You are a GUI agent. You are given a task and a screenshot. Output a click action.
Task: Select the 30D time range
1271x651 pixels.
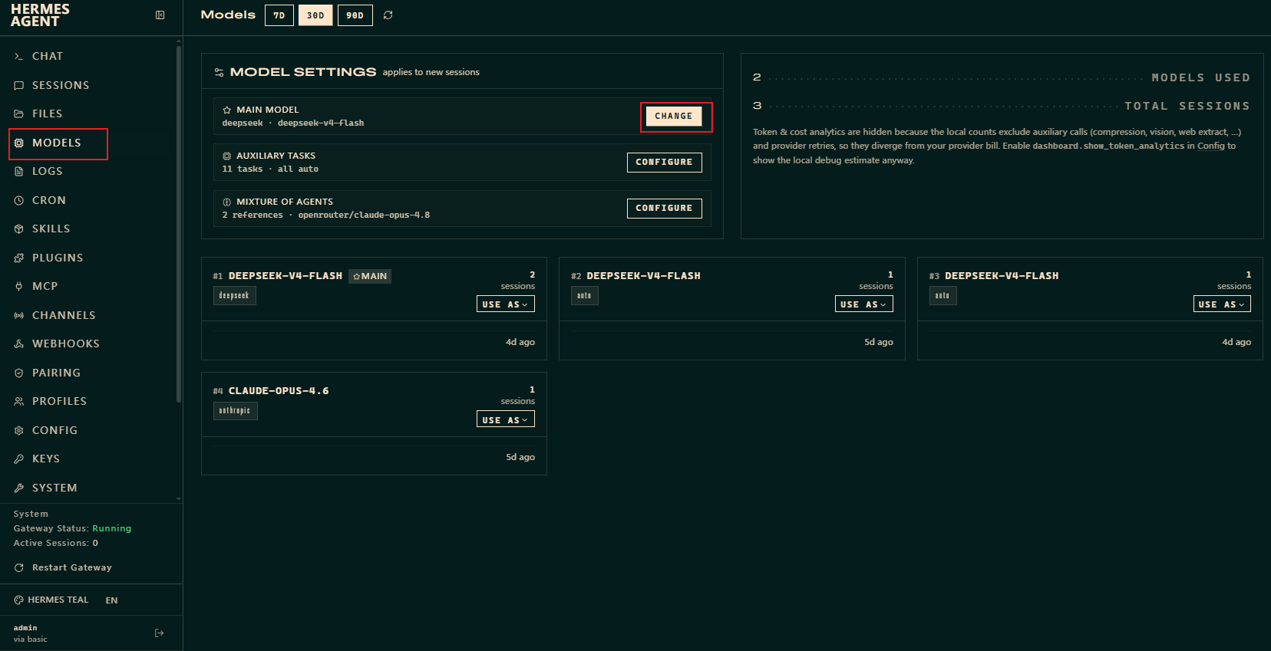(315, 15)
